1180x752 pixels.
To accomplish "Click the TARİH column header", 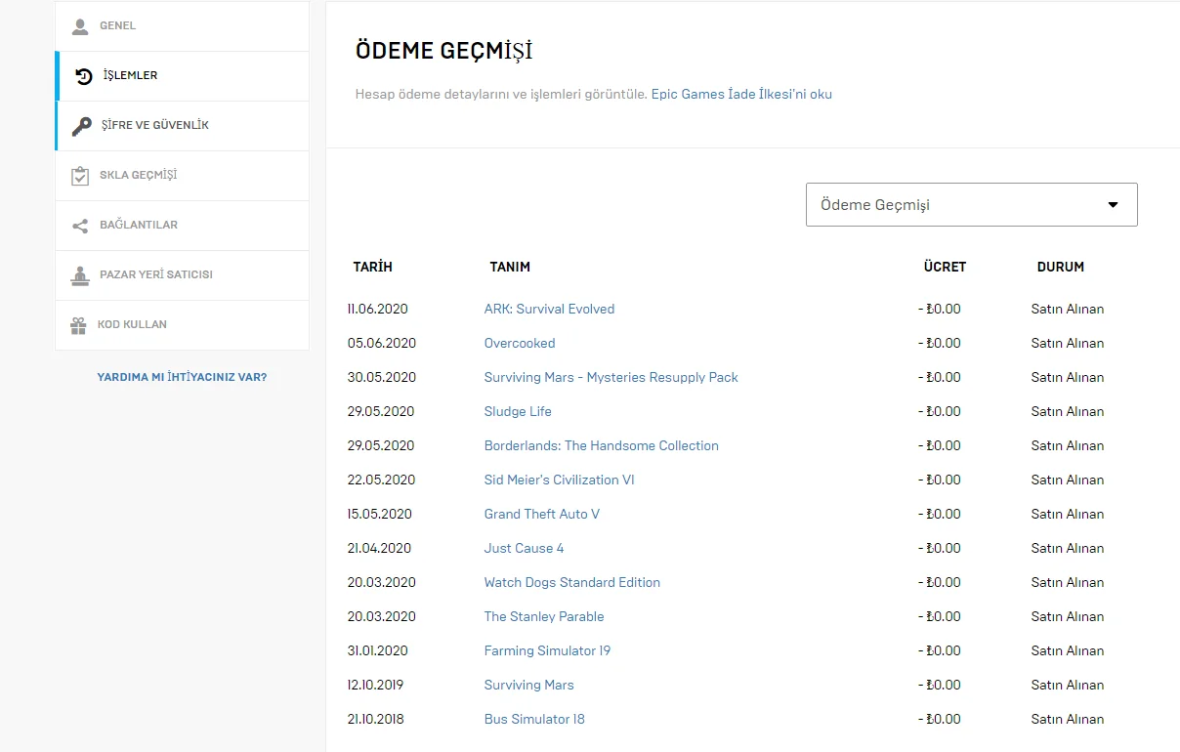I will [373, 267].
